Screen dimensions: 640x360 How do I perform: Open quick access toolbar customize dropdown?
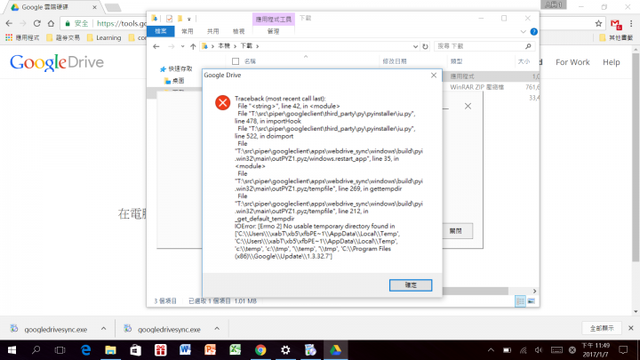189,19
